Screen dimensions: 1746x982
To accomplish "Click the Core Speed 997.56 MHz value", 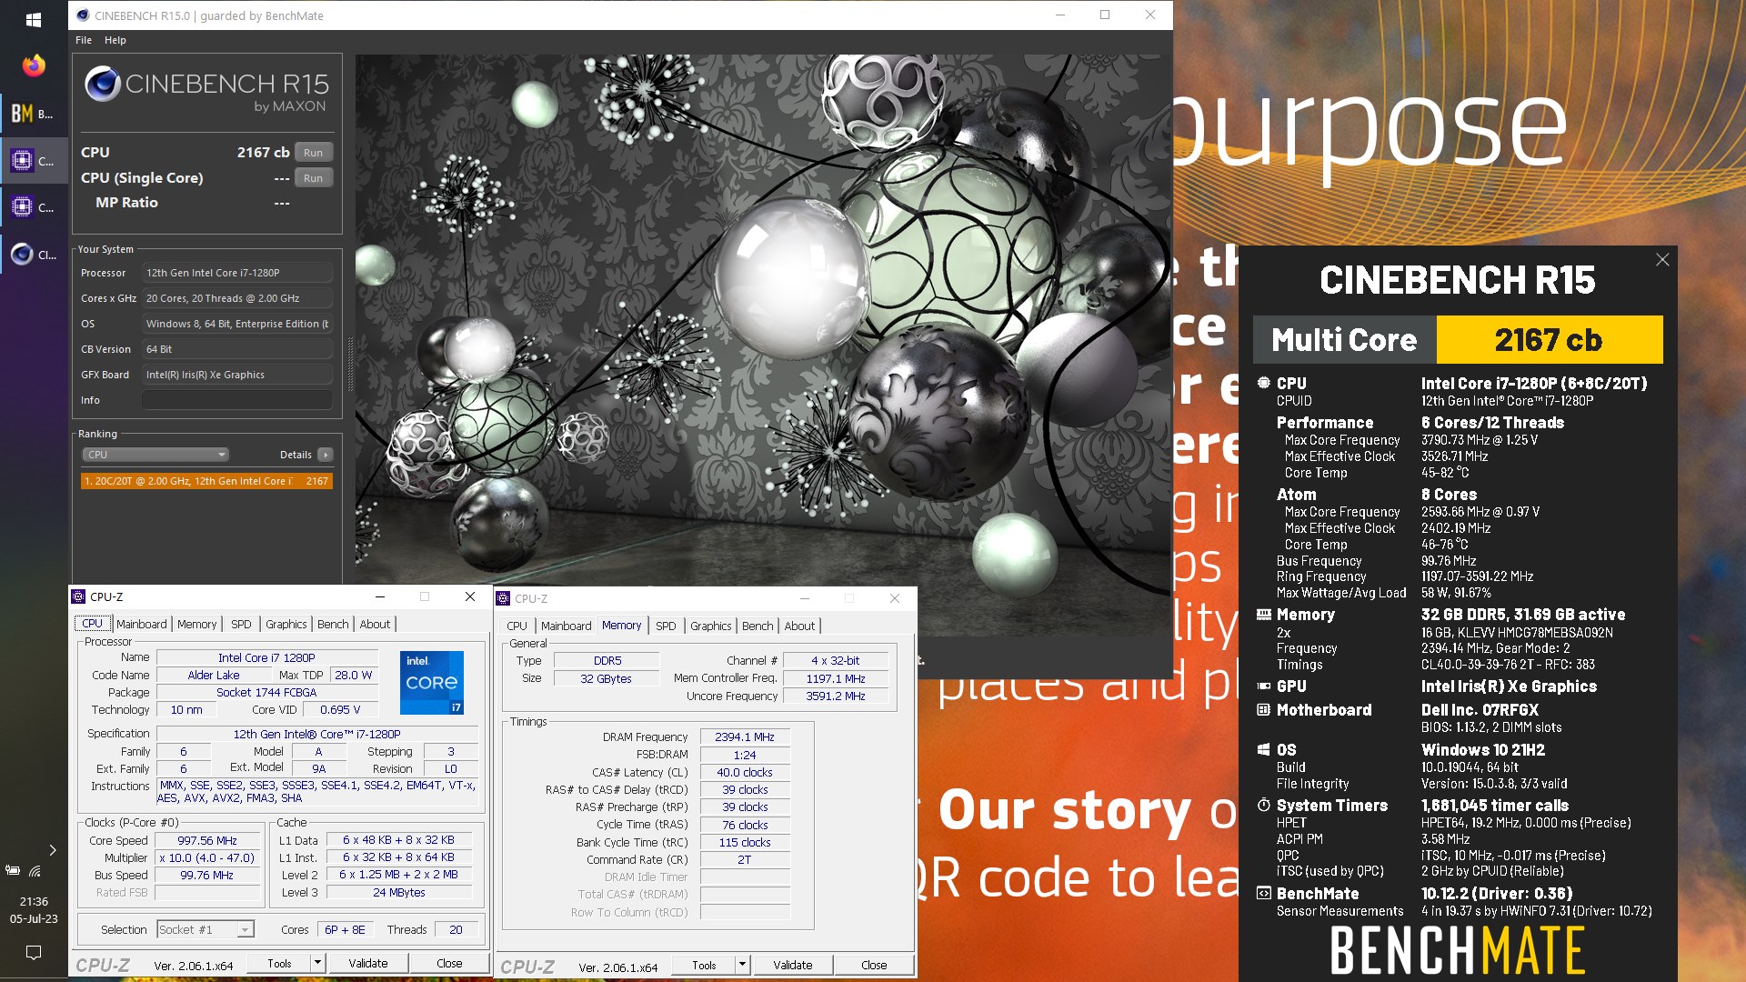I will 207,841.
